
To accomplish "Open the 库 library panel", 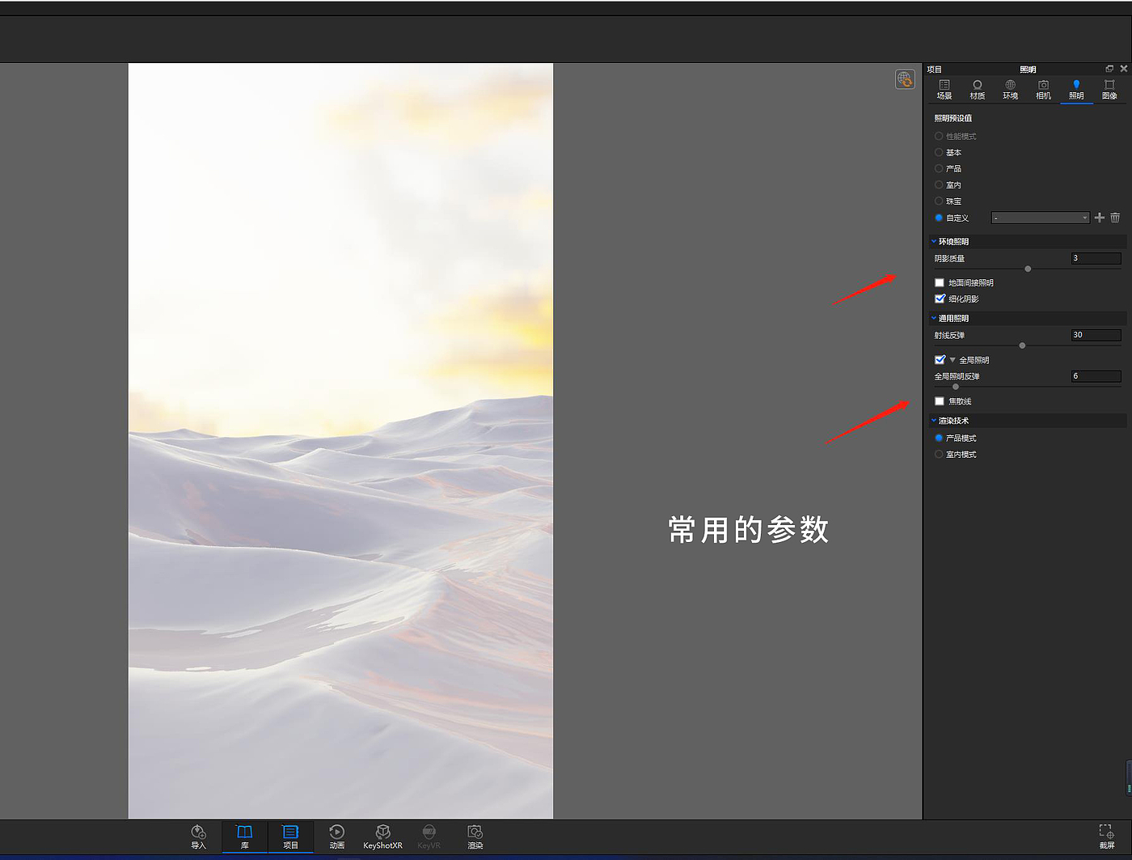I will (244, 837).
